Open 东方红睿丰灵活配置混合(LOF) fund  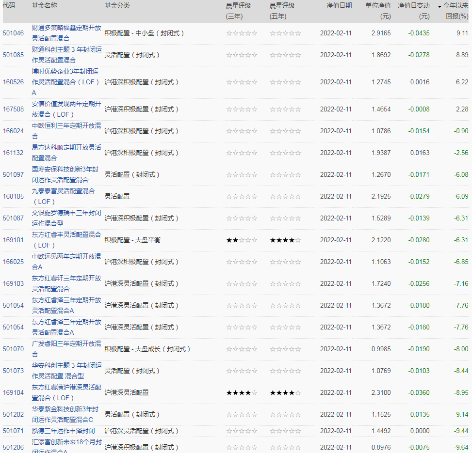pos(66,240)
